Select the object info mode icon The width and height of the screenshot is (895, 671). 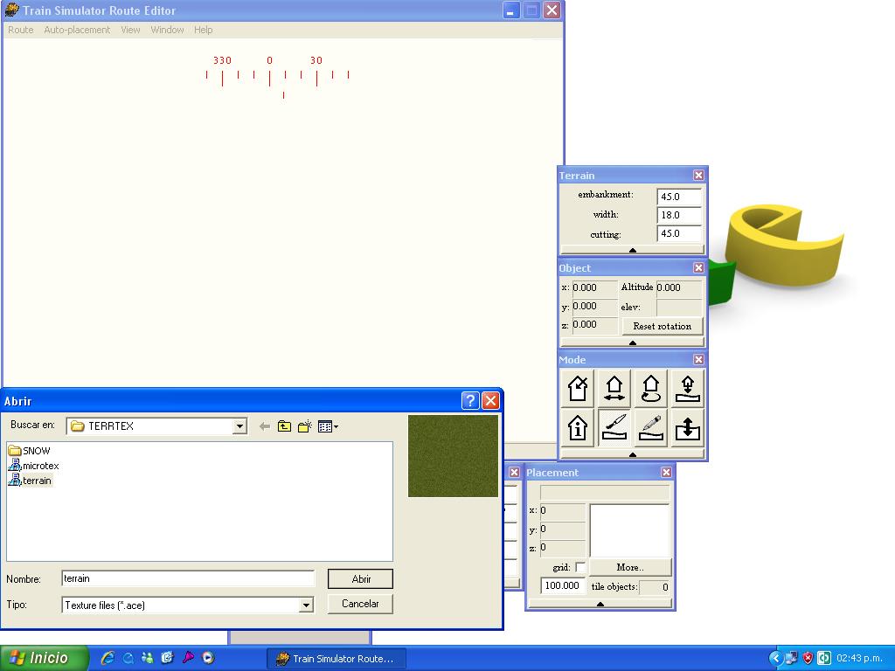click(x=577, y=428)
